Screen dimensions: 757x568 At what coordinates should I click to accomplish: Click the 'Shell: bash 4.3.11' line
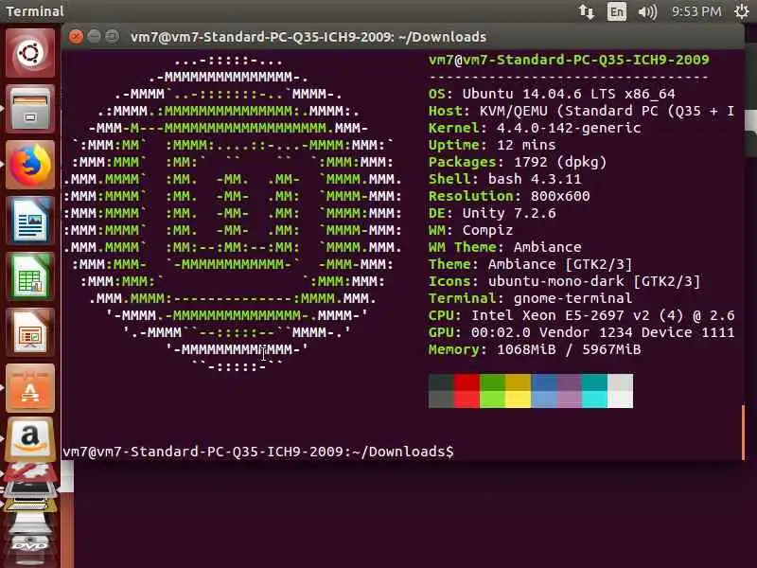point(505,179)
